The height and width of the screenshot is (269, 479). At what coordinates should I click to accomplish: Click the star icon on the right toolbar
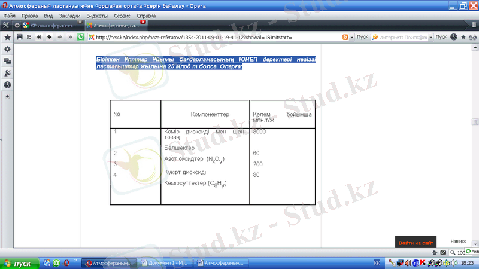(x=463, y=37)
